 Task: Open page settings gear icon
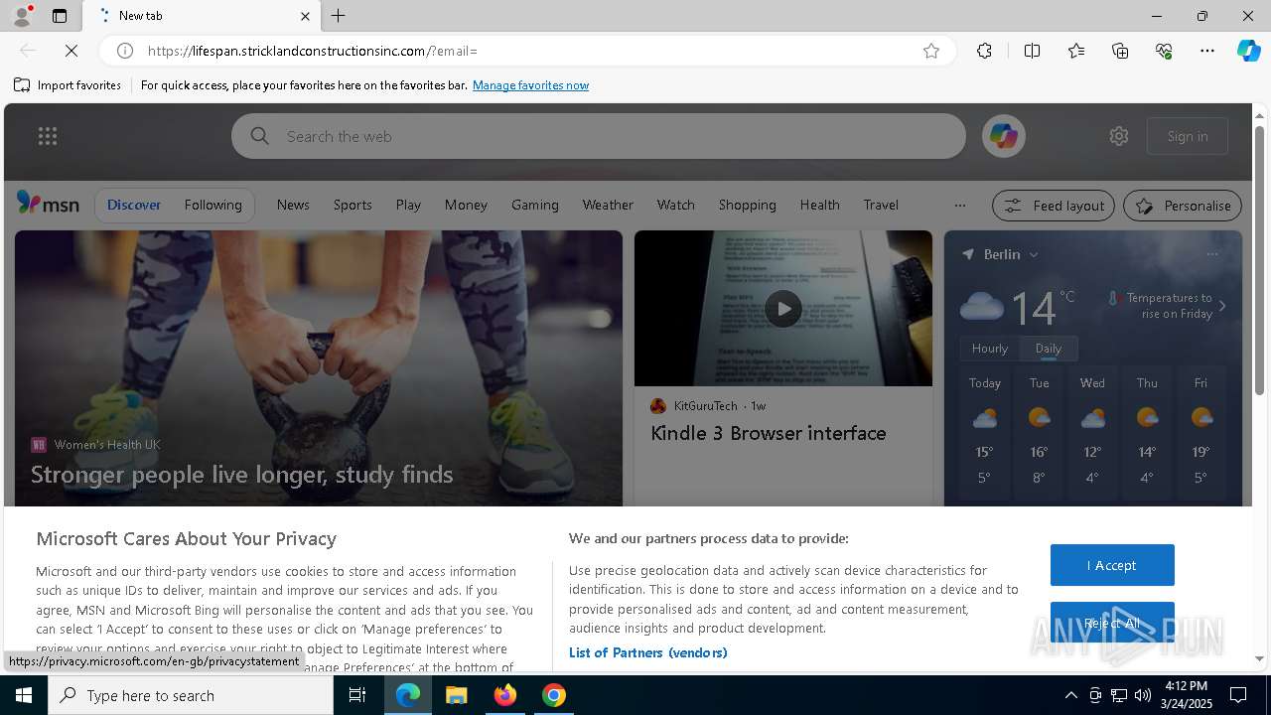(x=1119, y=136)
